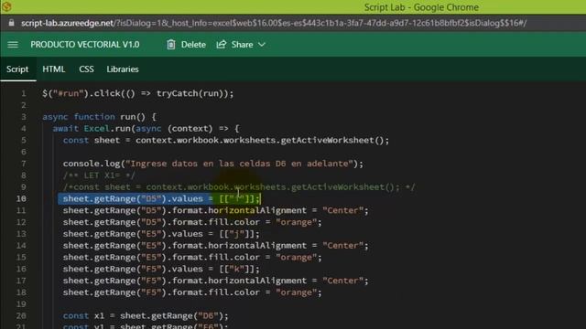Viewport: 586px width, 329px height.
Task: Expand the Share dropdown chevron
Action: (x=262, y=45)
